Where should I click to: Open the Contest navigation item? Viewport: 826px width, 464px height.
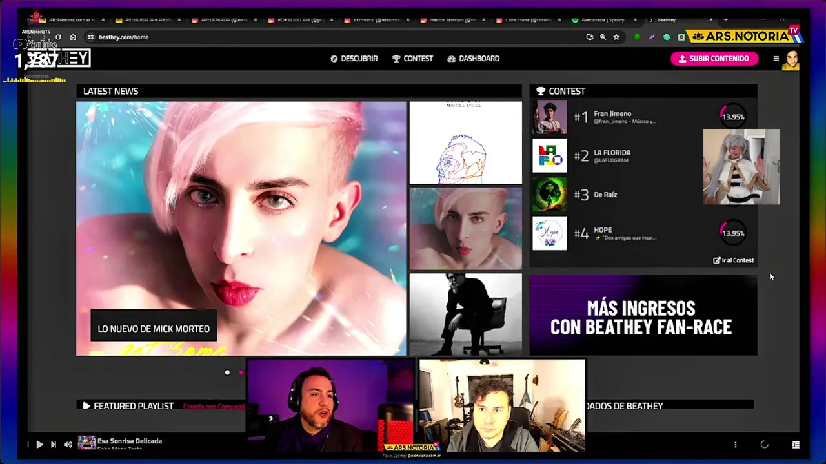412,59
